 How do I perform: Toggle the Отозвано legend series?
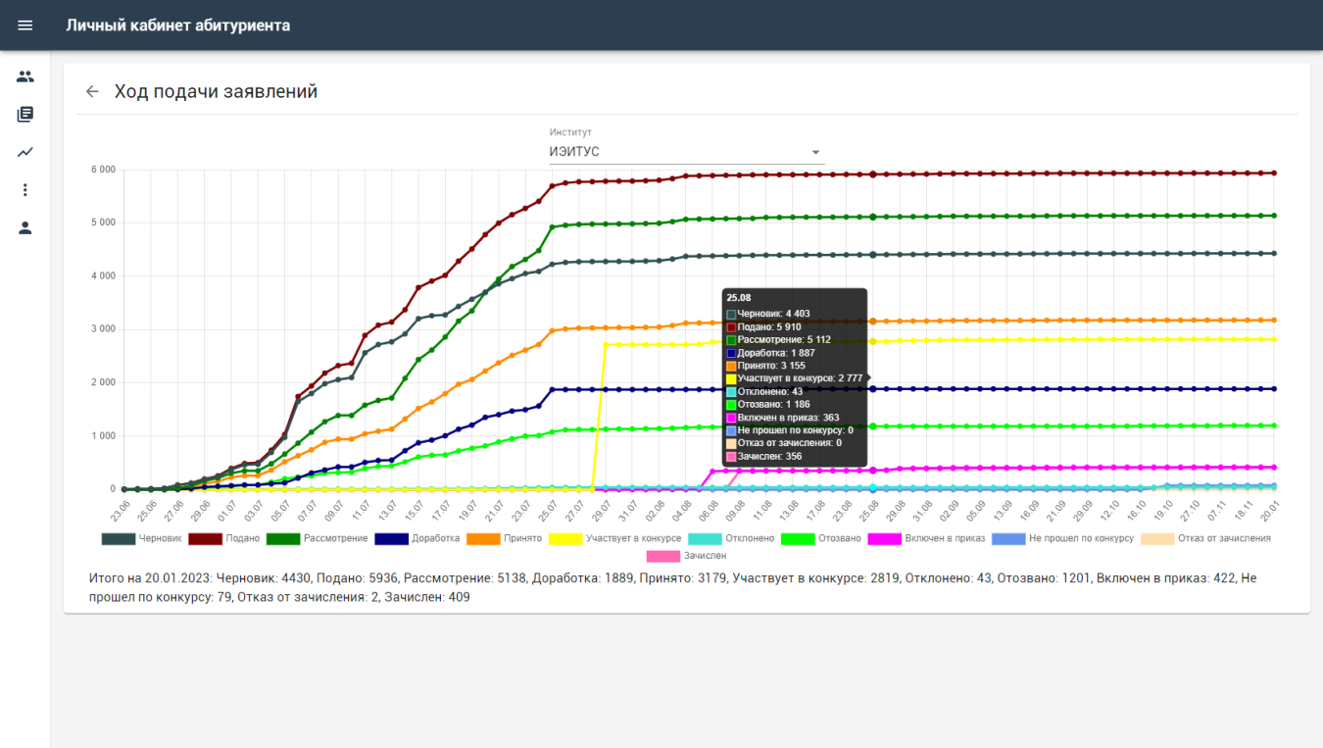click(x=821, y=538)
